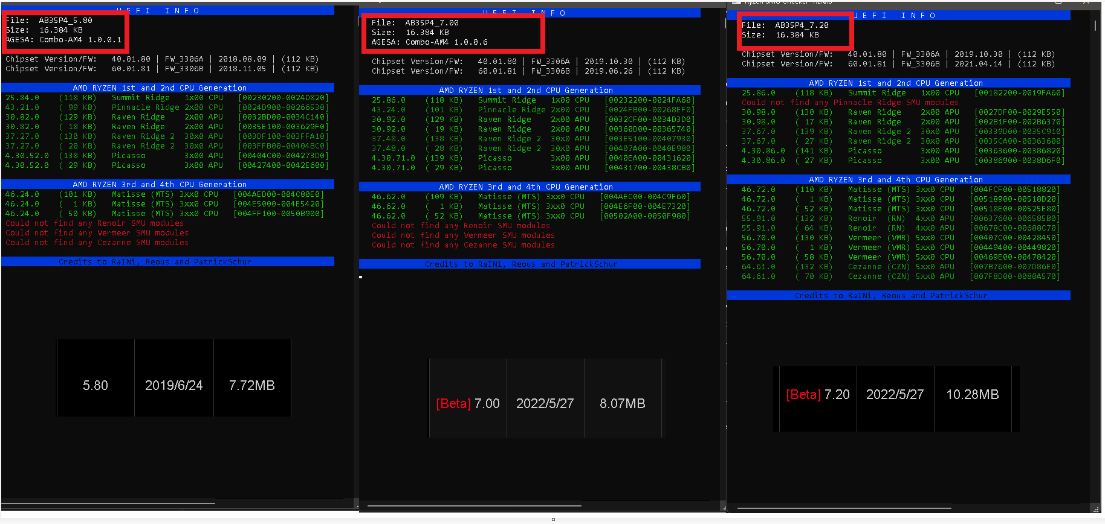Click the Credits line in AB35P4_7.20 window
Image resolution: width=1105 pixels, height=524 pixels.
click(899, 295)
